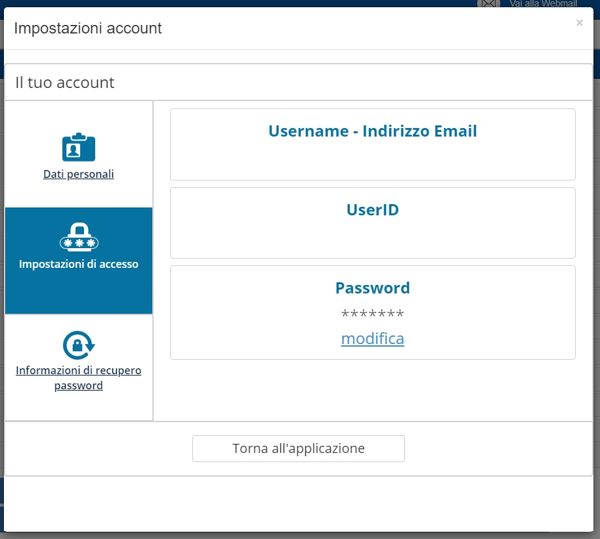
Task: Click the Password heading
Action: (x=372, y=288)
